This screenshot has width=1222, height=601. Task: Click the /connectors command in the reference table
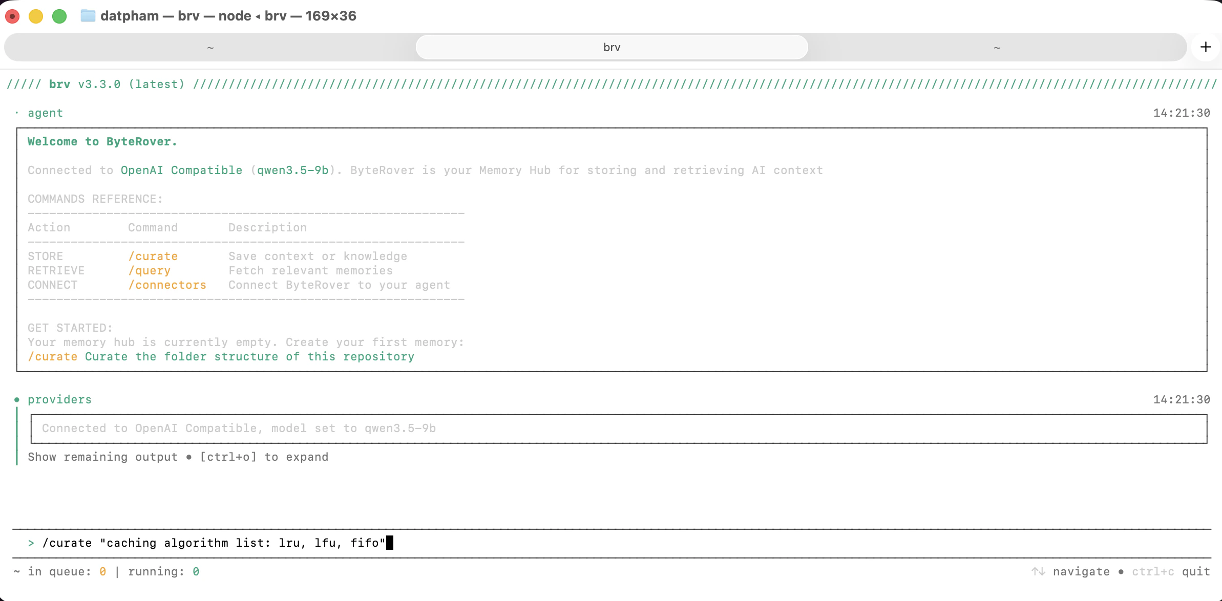pos(167,285)
